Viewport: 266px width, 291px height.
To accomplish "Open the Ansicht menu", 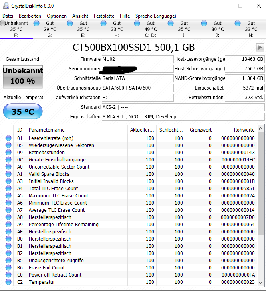I will pos(80,16).
